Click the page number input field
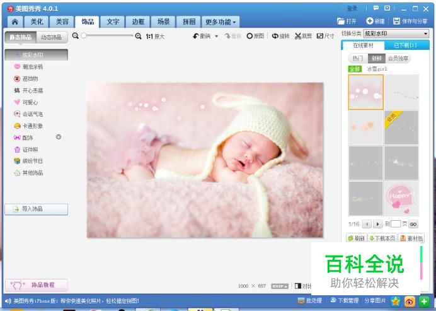Viewport: 436px width, 311px height. point(396,224)
